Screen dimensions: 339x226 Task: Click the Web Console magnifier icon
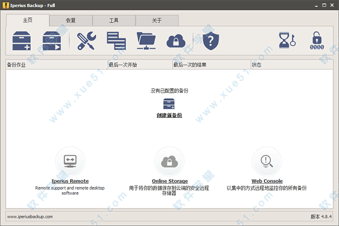point(267,161)
